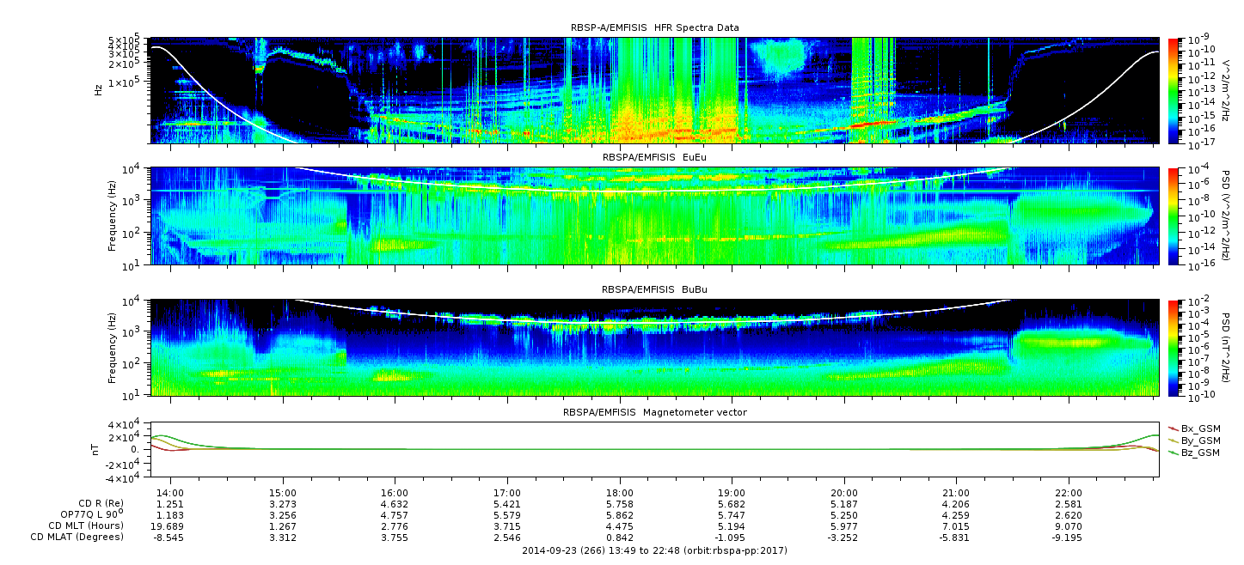Click the Magnetometer vector panel title

654,412
